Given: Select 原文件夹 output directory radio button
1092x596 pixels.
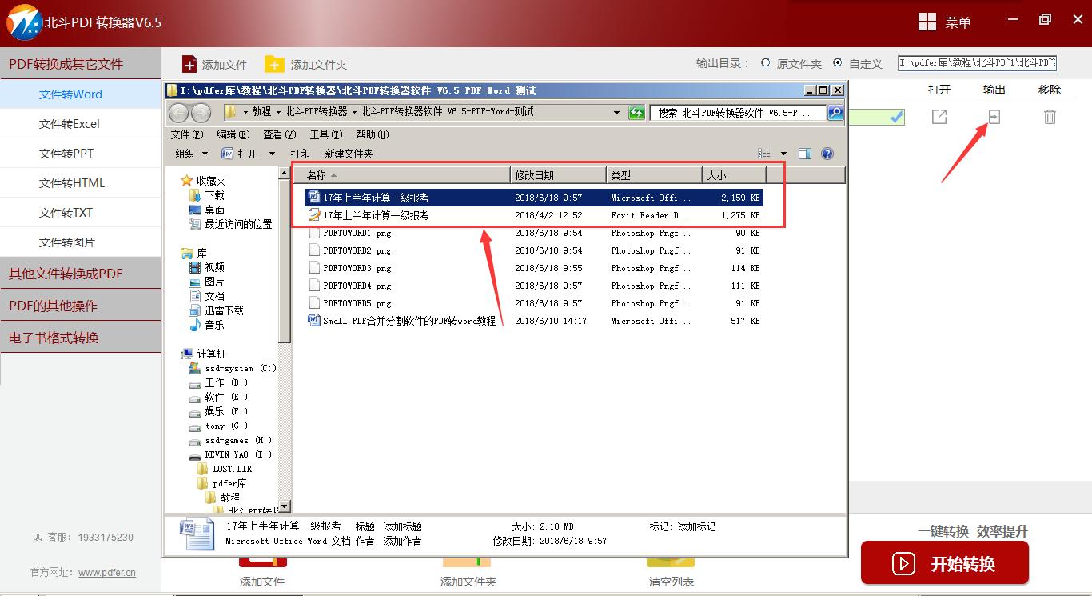Looking at the screenshot, I should 765,64.
